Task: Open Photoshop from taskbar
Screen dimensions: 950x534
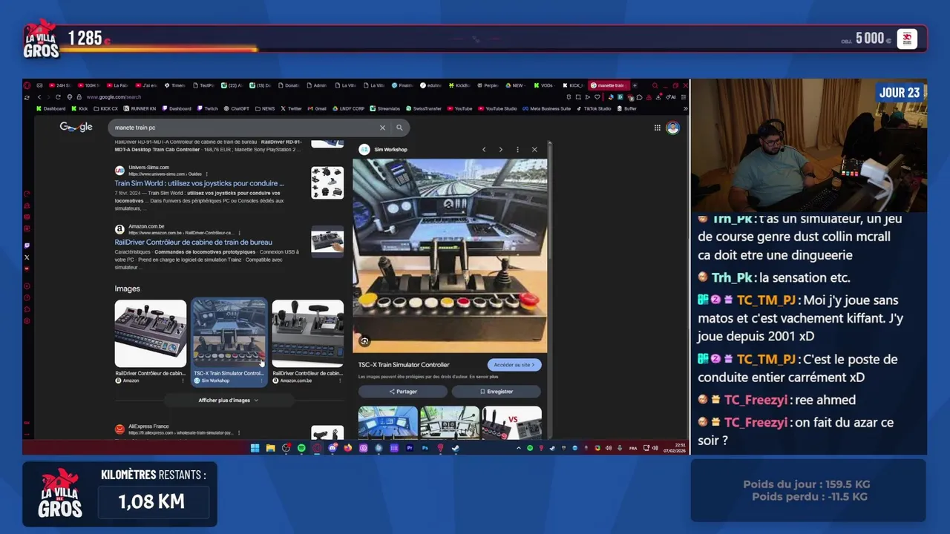Action: click(x=425, y=448)
